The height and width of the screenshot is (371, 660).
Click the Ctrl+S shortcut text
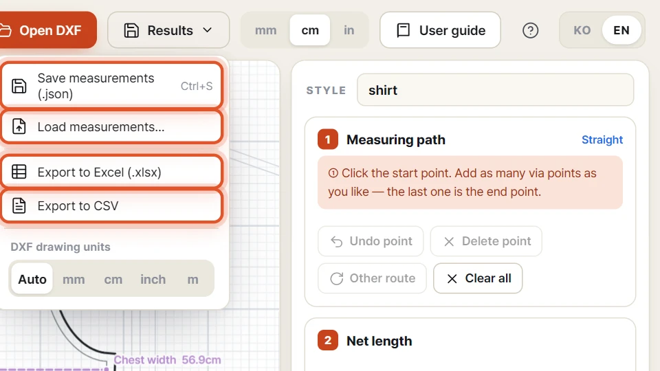click(x=197, y=86)
